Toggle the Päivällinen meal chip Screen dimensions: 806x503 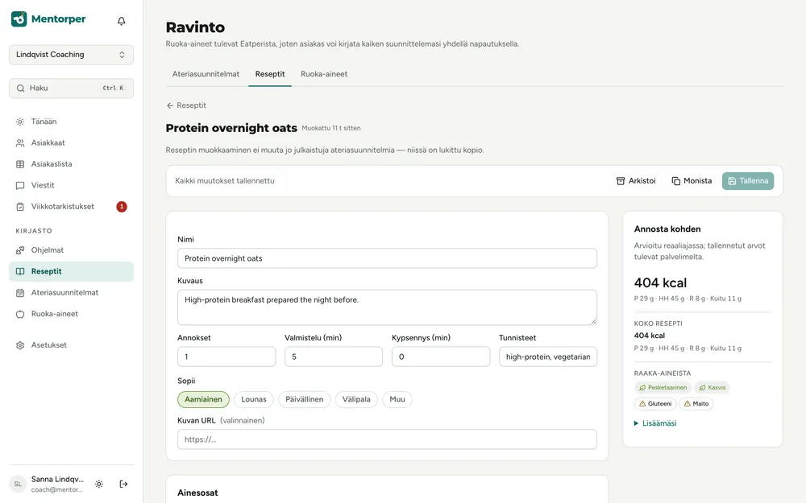(x=305, y=399)
